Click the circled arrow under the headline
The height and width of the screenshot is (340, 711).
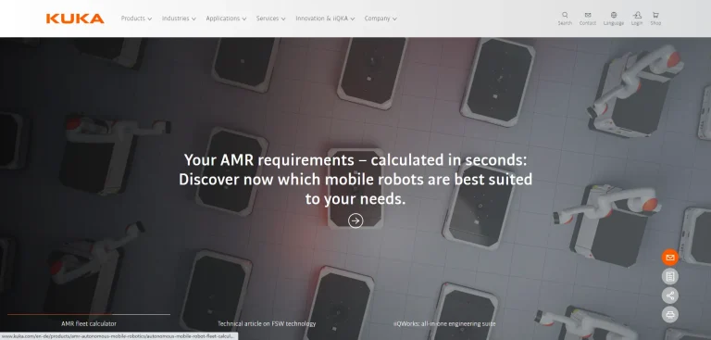pos(355,220)
